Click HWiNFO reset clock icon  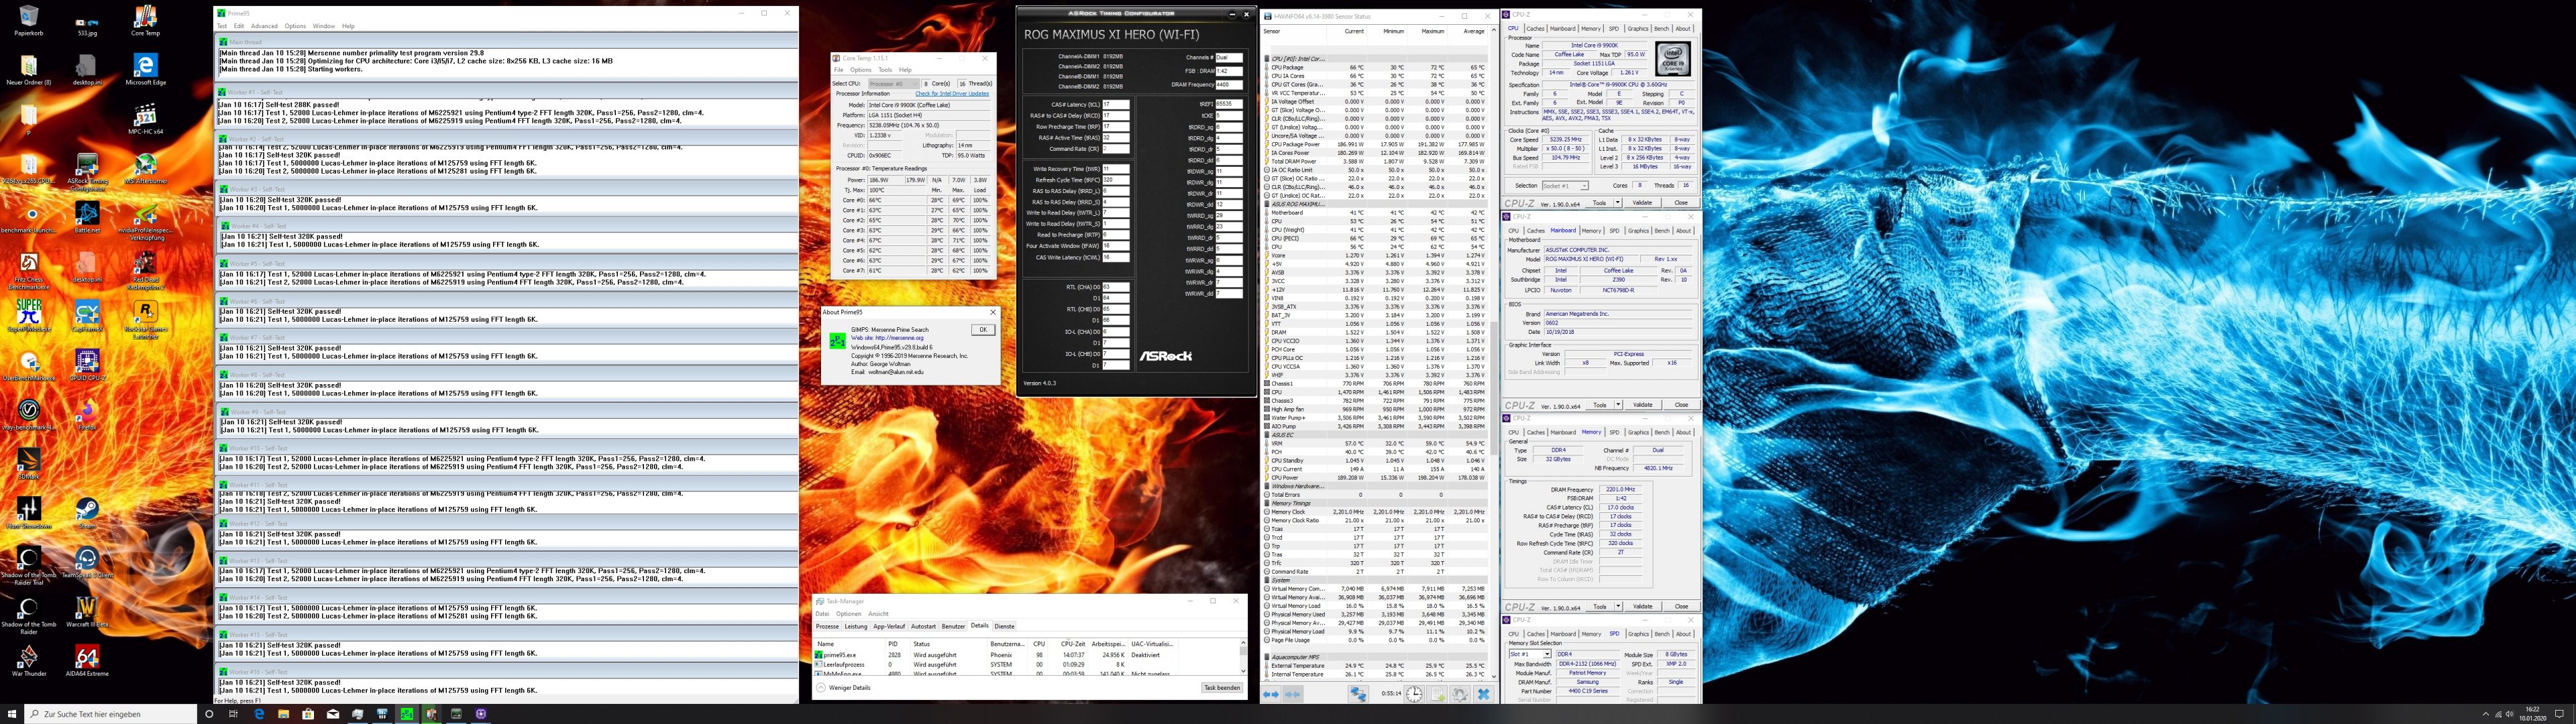tap(1414, 694)
